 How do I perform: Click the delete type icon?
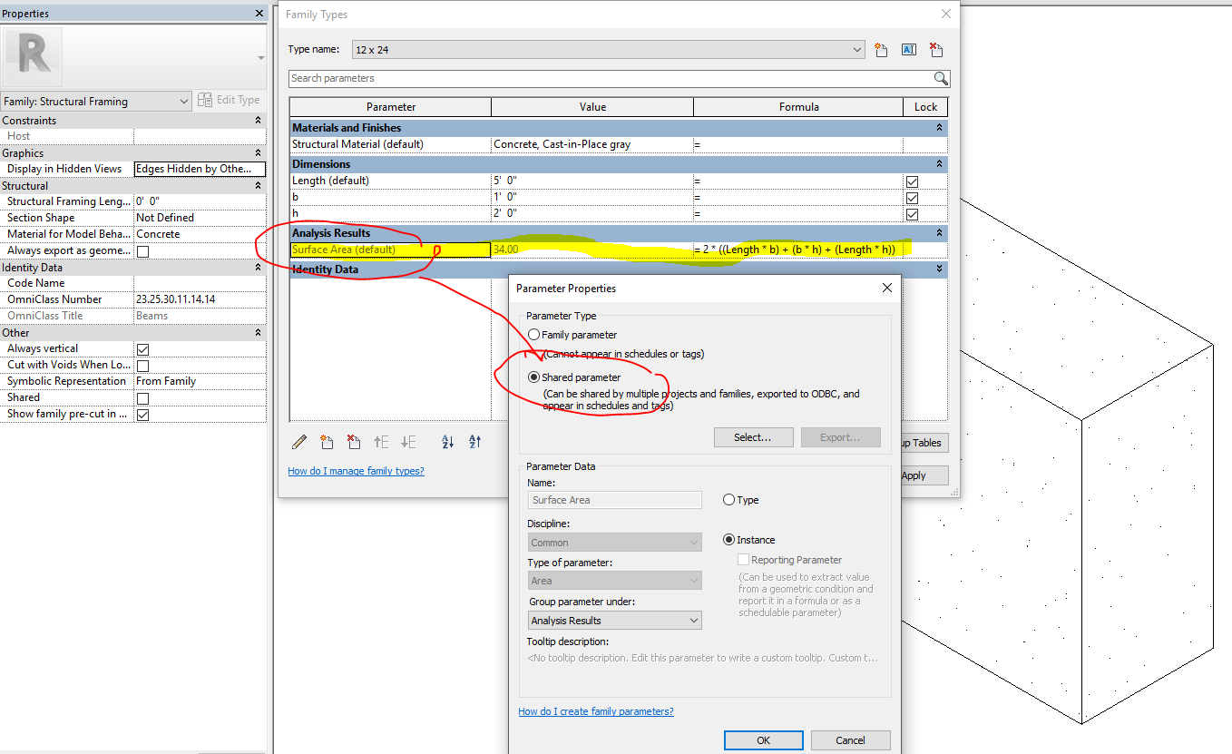937,49
